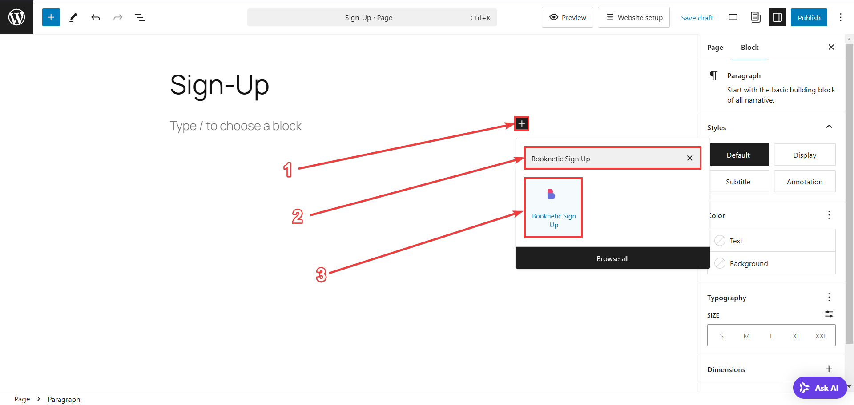854x405 pixels.
Task: Switch to the Block tab
Action: (x=750, y=48)
